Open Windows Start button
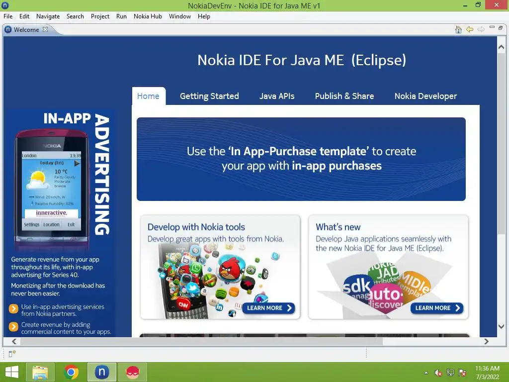The image size is (509, 382). [12, 372]
